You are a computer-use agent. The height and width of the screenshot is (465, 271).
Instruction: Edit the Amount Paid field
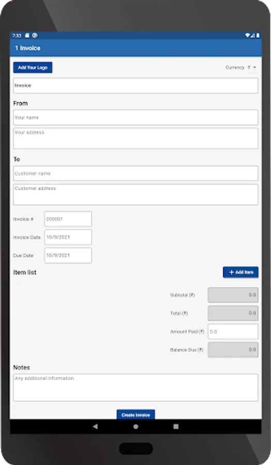point(233,331)
